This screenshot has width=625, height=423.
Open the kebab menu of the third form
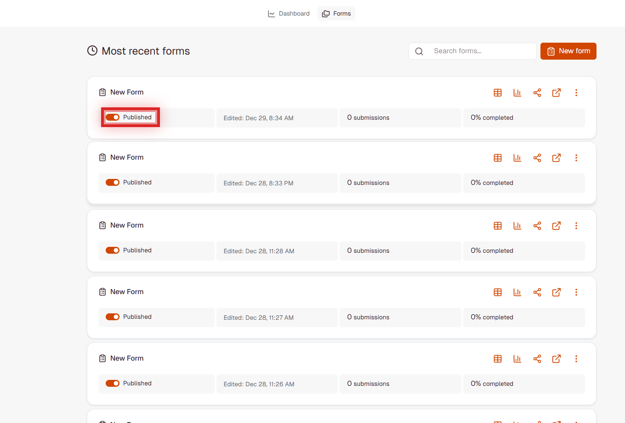tap(576, 225)
